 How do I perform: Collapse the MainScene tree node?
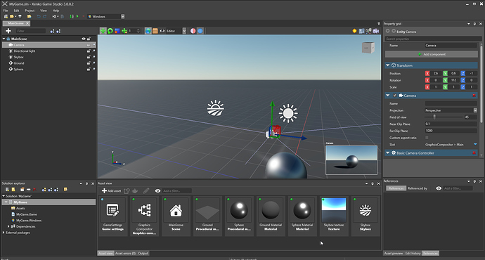[x=4, y=39]
